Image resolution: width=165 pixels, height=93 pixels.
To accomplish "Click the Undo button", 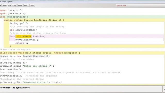I will point(4,6).
